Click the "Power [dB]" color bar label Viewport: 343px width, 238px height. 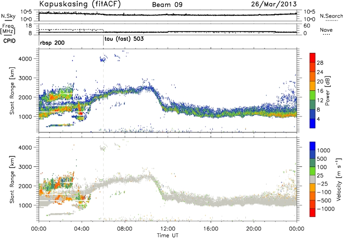[327, 91]
